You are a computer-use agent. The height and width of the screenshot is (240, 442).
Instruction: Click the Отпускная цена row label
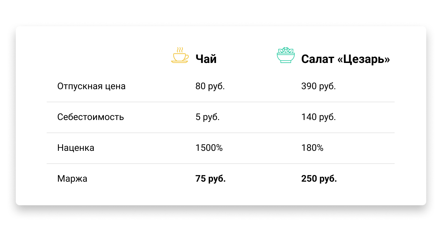(91, 86)
